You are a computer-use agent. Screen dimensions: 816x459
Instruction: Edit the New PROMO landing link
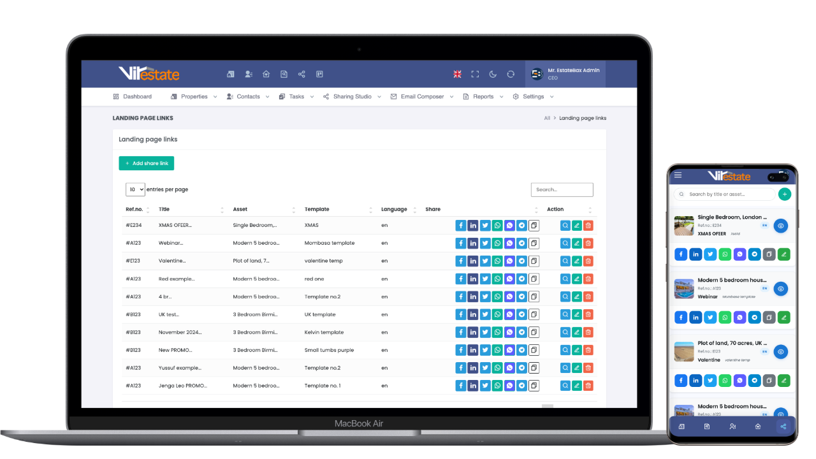[576, 350]
